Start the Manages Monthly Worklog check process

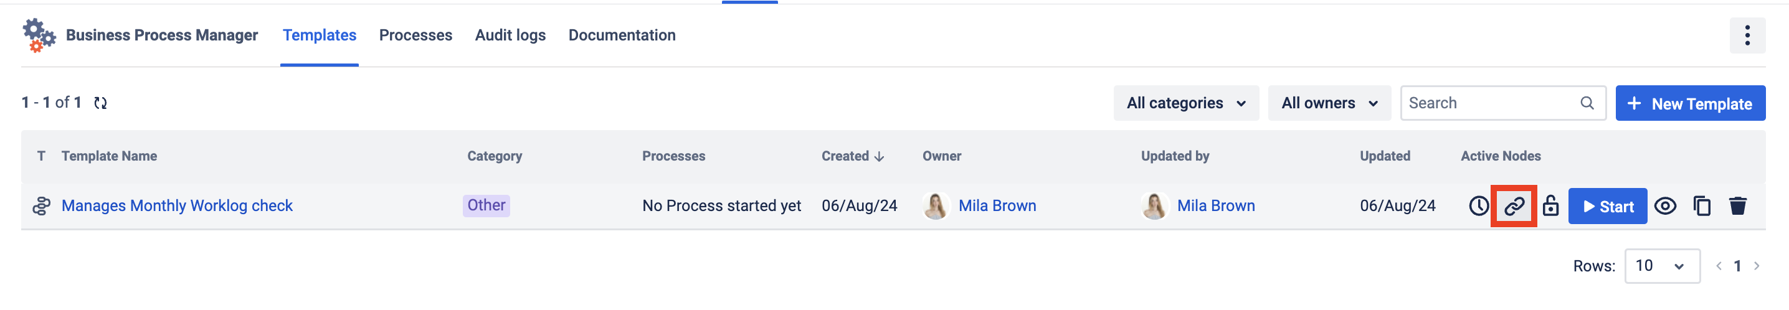tap(1607, 207)
